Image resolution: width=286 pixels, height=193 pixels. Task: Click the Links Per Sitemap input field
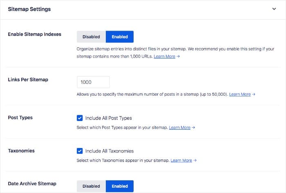[93, 82]
